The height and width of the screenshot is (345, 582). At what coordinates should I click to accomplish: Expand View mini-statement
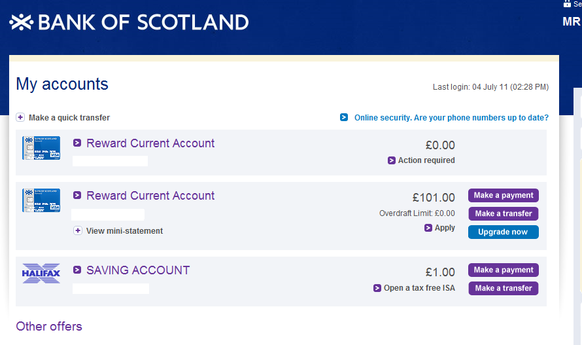click(x=78, y=230)
